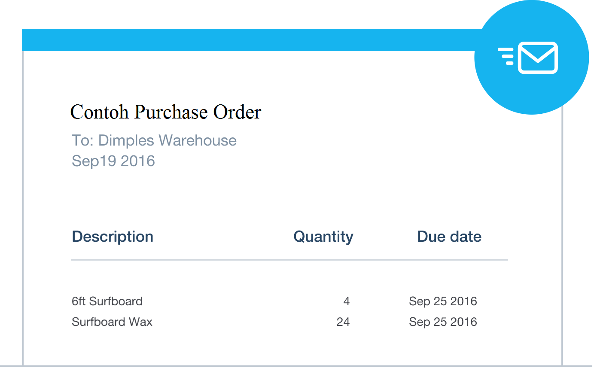Screen dimensions: 594x392
Task: Select the To: Dimples Warehouse line
Action: (154, 140)
